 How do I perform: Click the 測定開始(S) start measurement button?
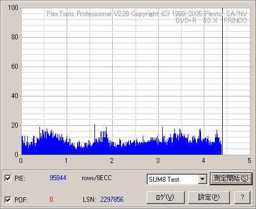[231, 179]
